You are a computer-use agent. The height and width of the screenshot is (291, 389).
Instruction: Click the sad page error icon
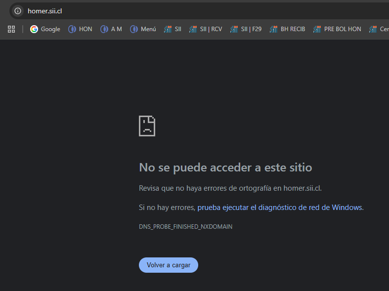(x=147, y=126)
